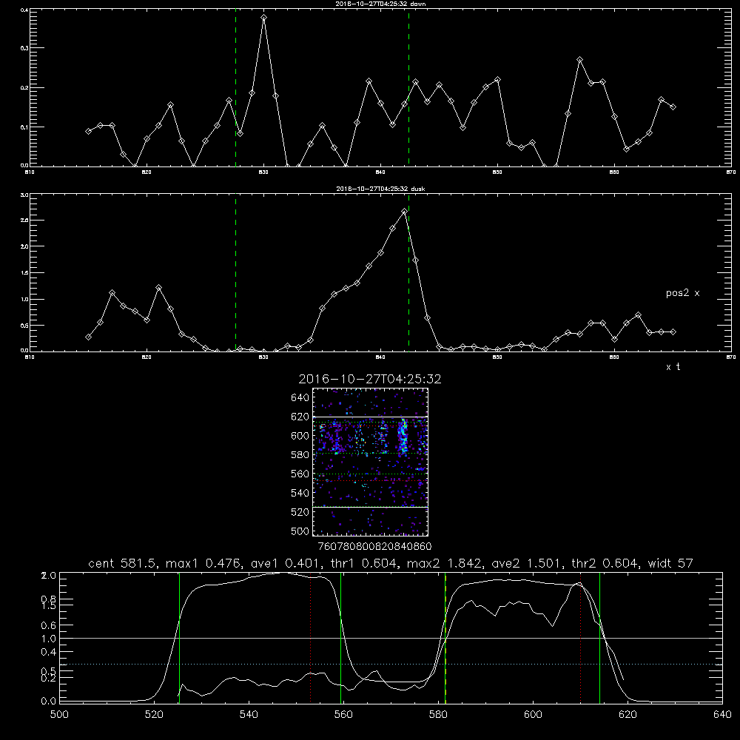Click the green line near 525 in bottom plot

coord(179,638)
